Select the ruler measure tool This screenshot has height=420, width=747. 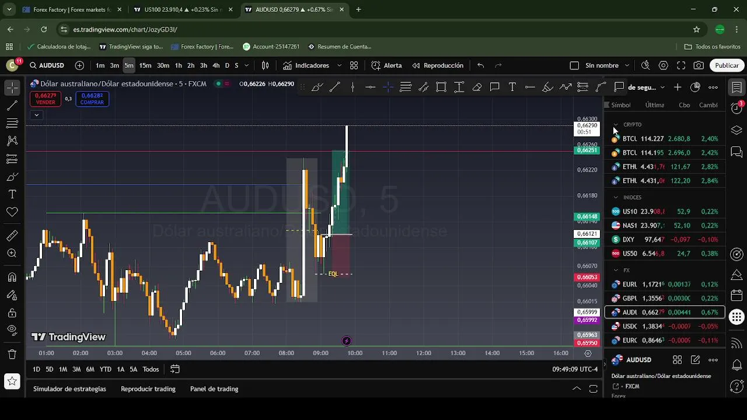click(12, 236)
